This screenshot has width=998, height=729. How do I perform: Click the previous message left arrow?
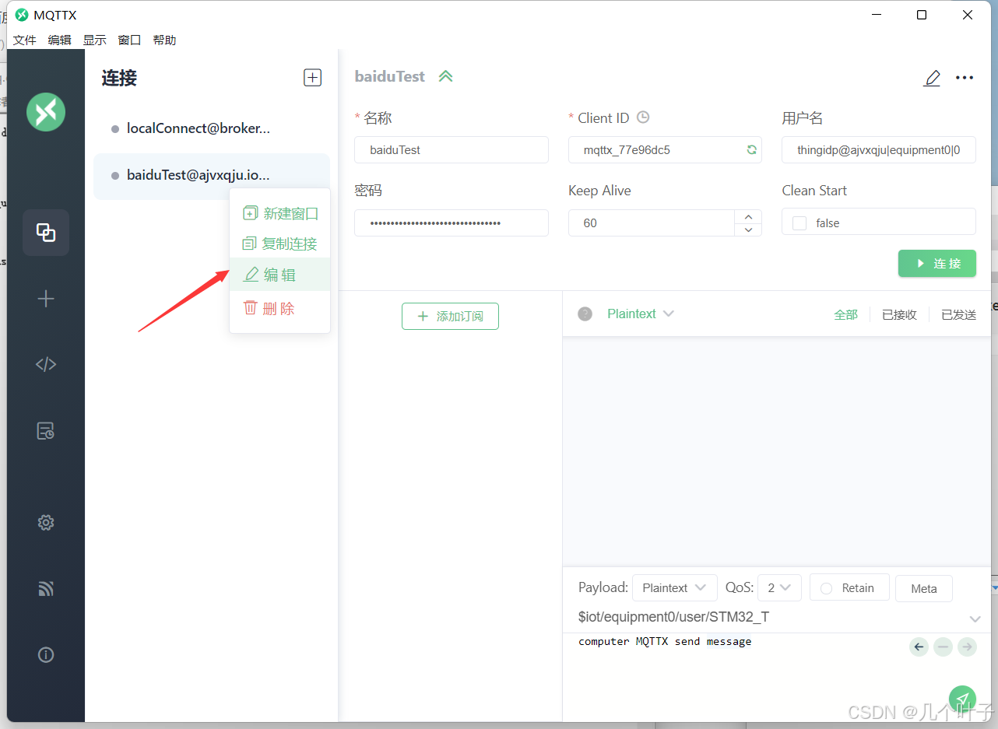(x=919, y=647)
